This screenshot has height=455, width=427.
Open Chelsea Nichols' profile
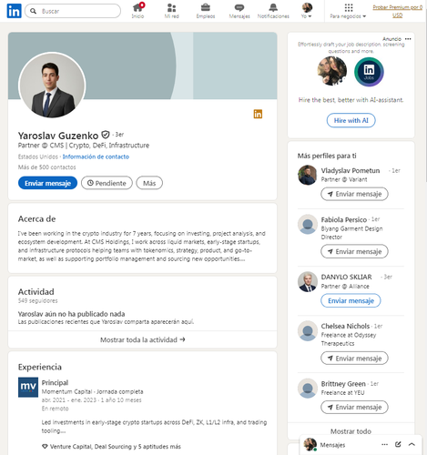coord(345,326)
